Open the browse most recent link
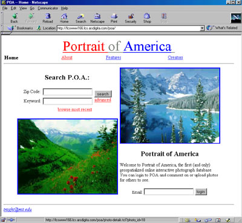This screenshot has height=223, width=242. pyautogui.click(x=75, y=110)
